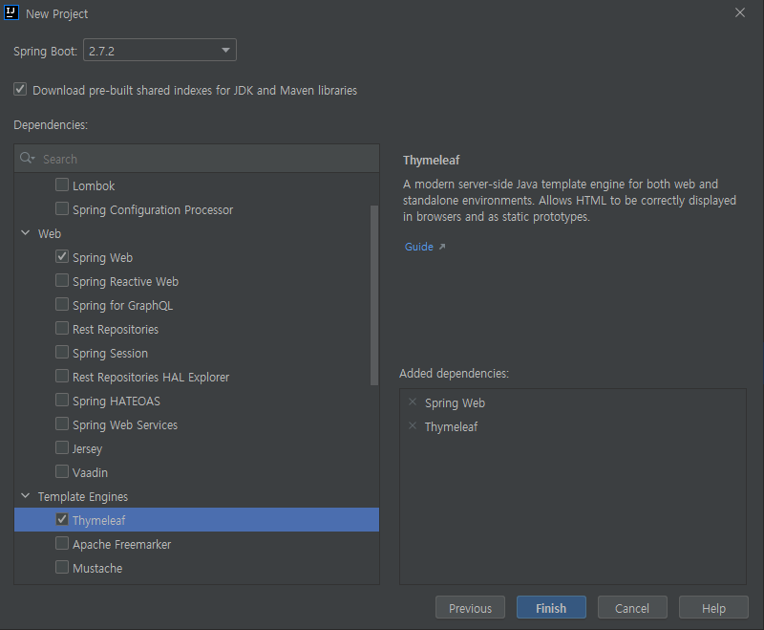The width and height of the screenshot is (764, 630).
Task: Collapse the Web category
Action: click(26, 233)
